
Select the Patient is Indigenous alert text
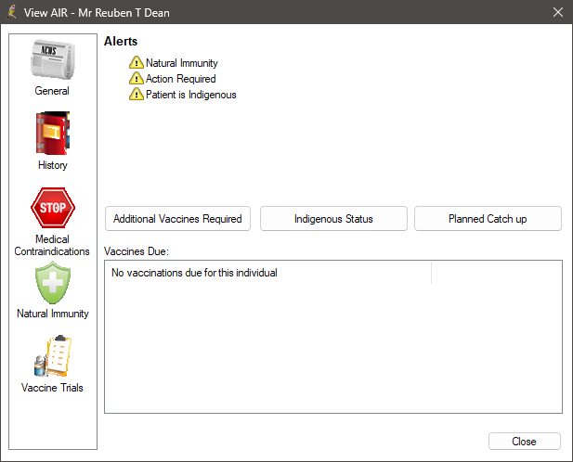point(190,95)
